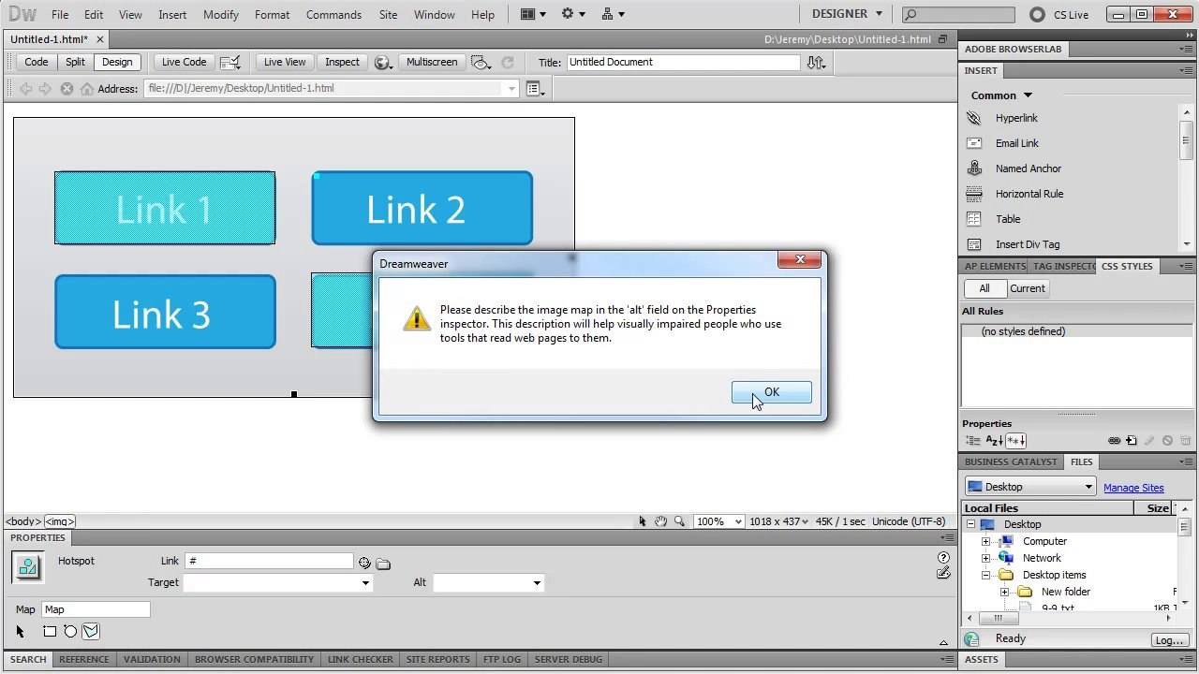This screenshot has height=674, width=1199.
Task: Open the Desktop site dropdown in Files panel
Action: [x=1030, y=487]
